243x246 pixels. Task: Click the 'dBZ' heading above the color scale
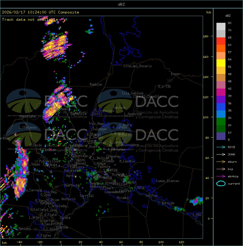[x=228, y=16]
